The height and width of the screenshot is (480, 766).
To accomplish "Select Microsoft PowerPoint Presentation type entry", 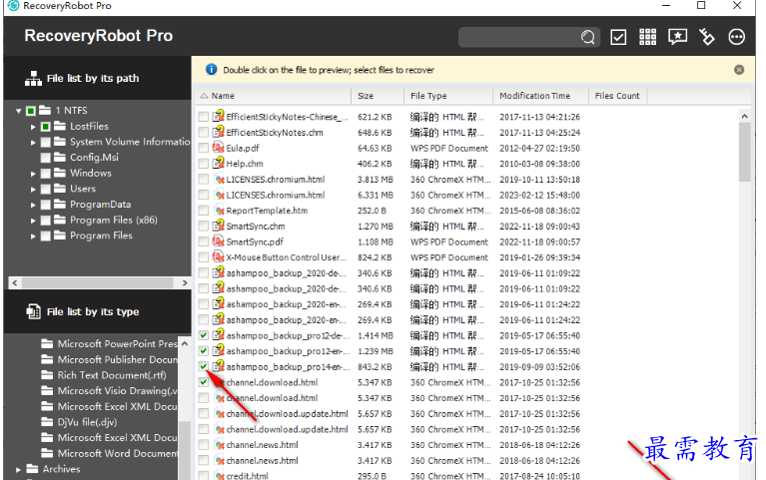I will (x=117, y=343).
